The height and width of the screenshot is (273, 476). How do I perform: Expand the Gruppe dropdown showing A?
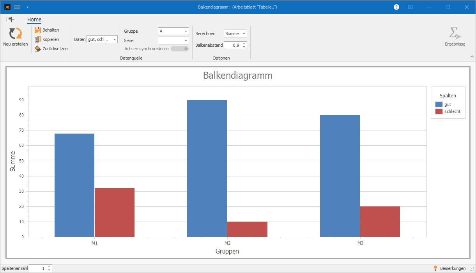click(x=173, y=31)
